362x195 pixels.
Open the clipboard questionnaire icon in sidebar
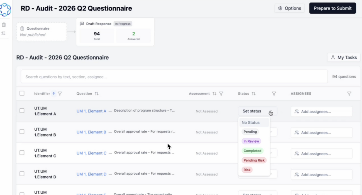pos(4,24)
